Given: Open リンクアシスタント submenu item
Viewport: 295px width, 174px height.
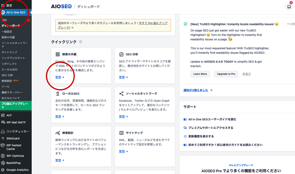Looking at the screenshot, I should [13, 58].
